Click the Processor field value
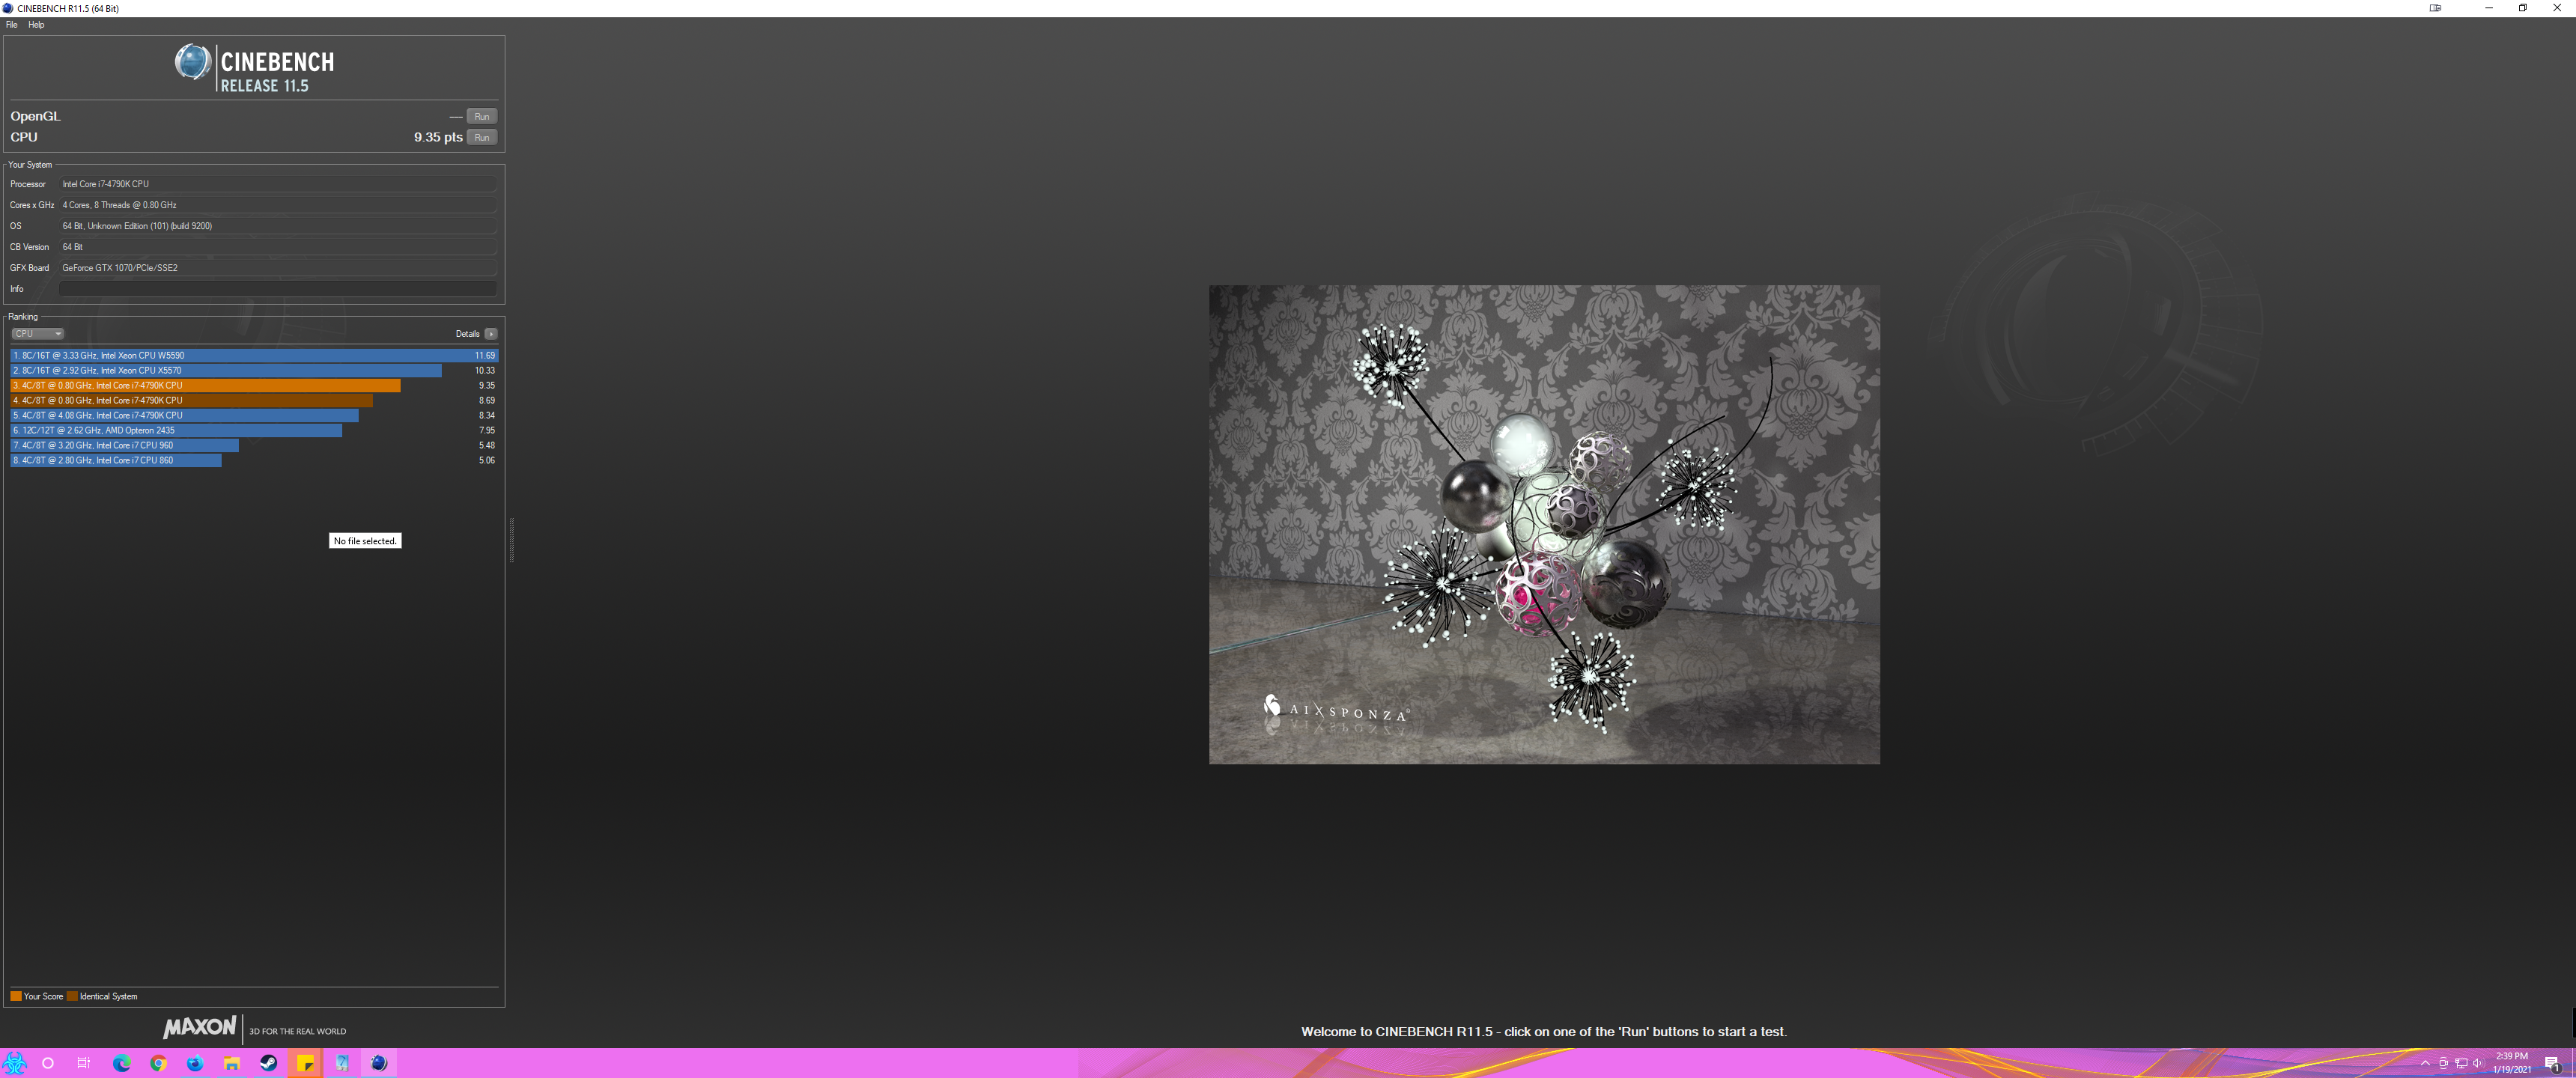 pos(278,184)
